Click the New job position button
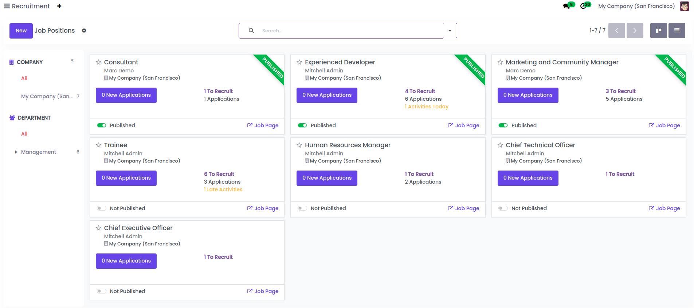694x308 pixels. point(21,31)
